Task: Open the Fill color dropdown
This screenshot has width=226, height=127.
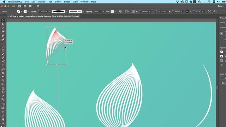Action: pyautogui.click(x=21, y=11)
